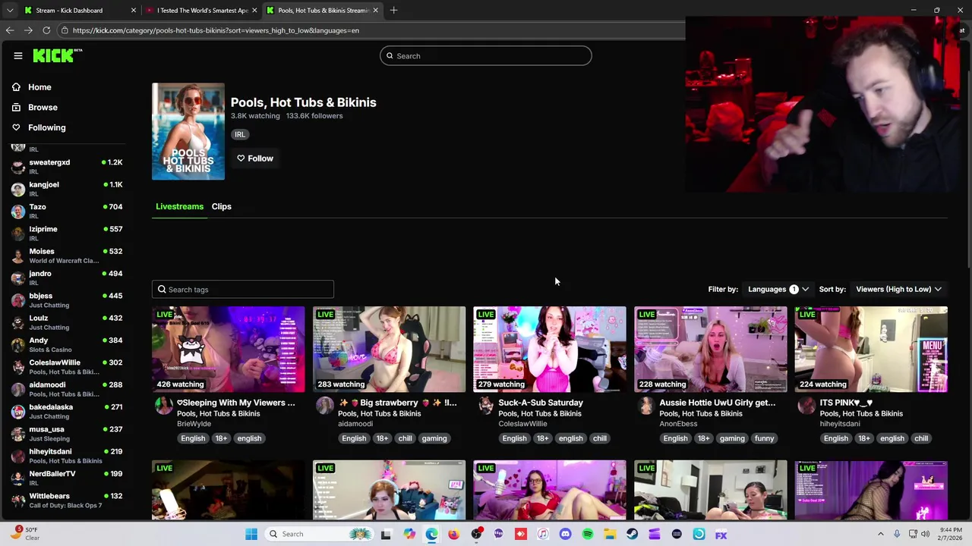The height and width of the screenshot is (546, 972).
Task: Open Wittlebears channel in sidebar
Action: tap(67, 500)
